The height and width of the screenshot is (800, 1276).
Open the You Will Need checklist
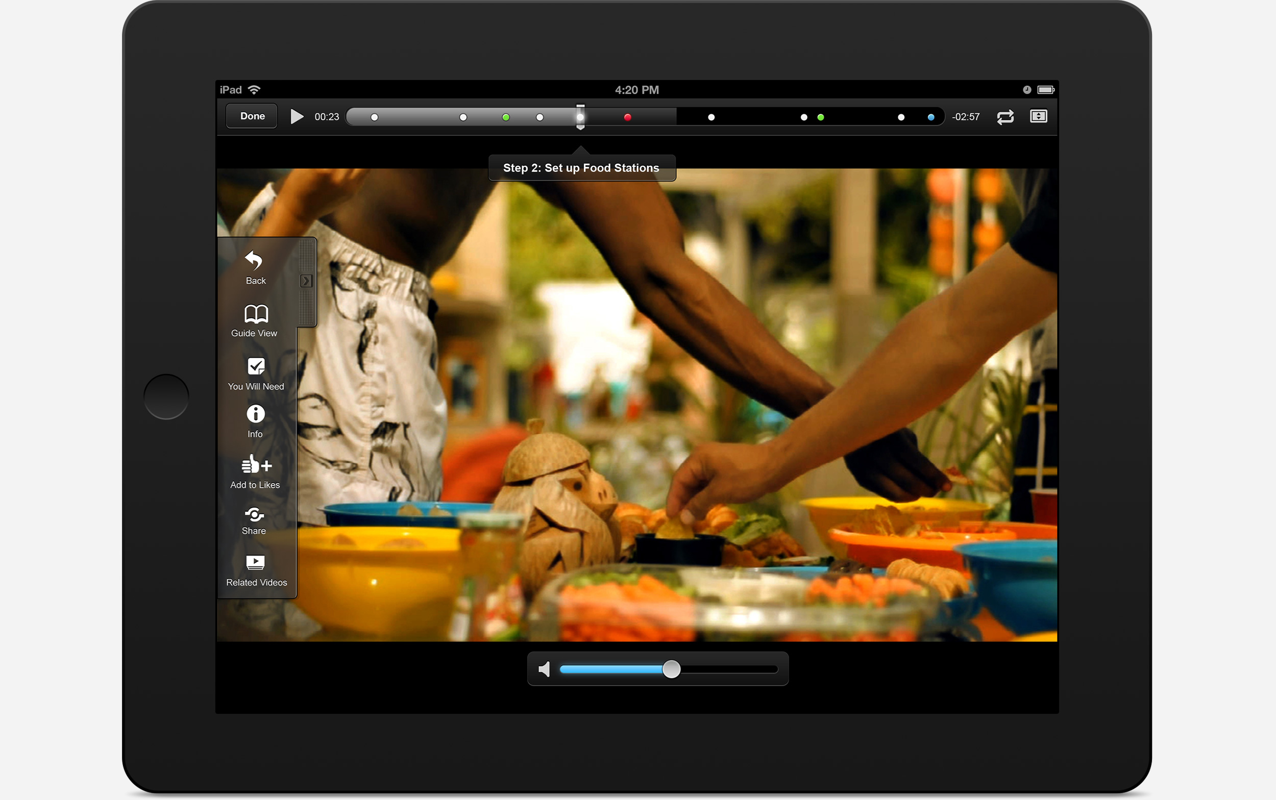coord(256,373)
